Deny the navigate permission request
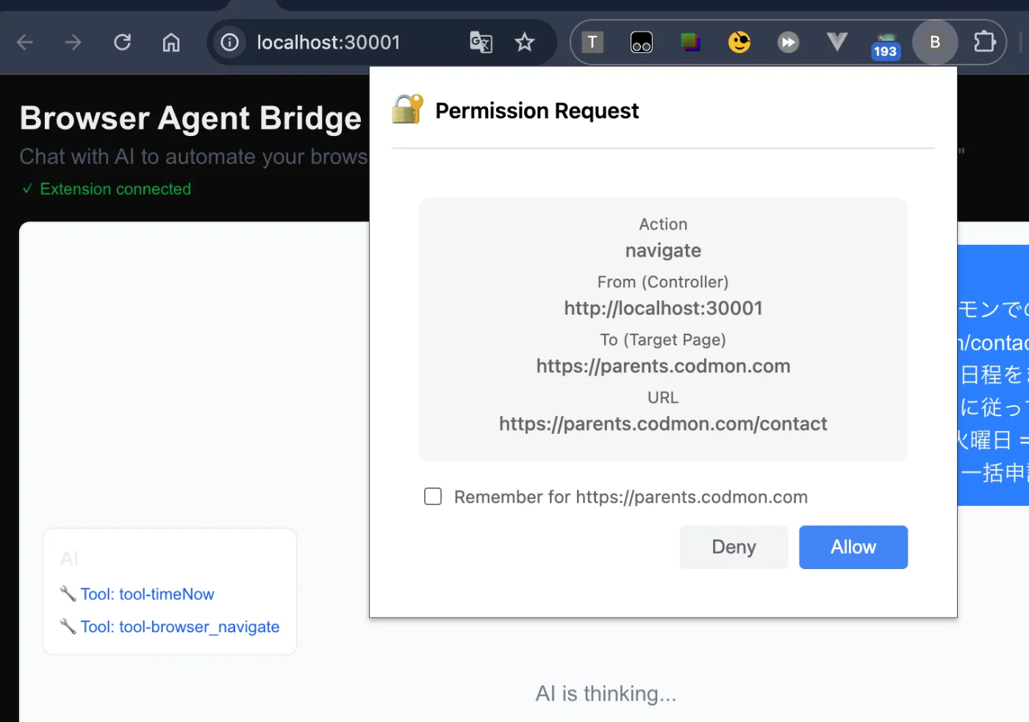1029x722 pixels. pos(734,547)
